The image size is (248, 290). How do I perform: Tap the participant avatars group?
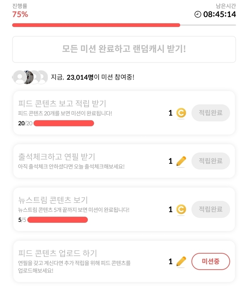(30, 77)
